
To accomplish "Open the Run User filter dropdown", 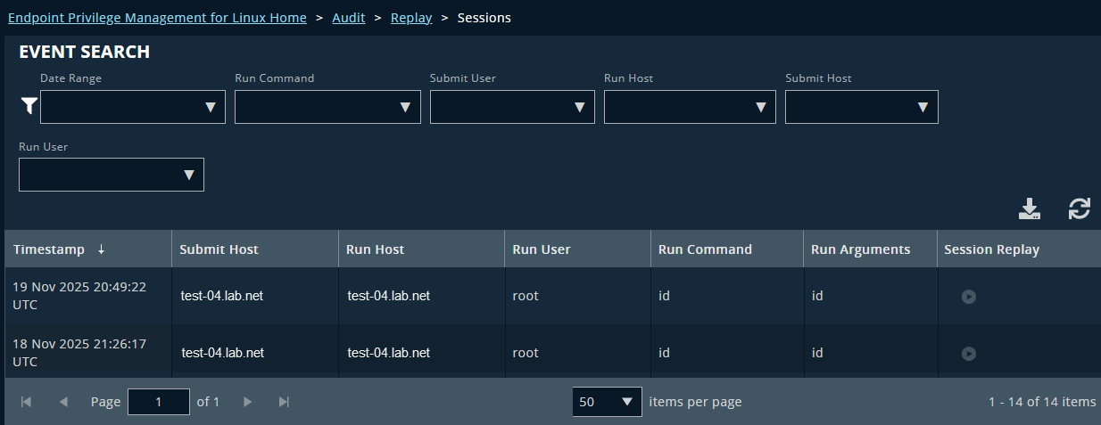I will tap(112, 175).
